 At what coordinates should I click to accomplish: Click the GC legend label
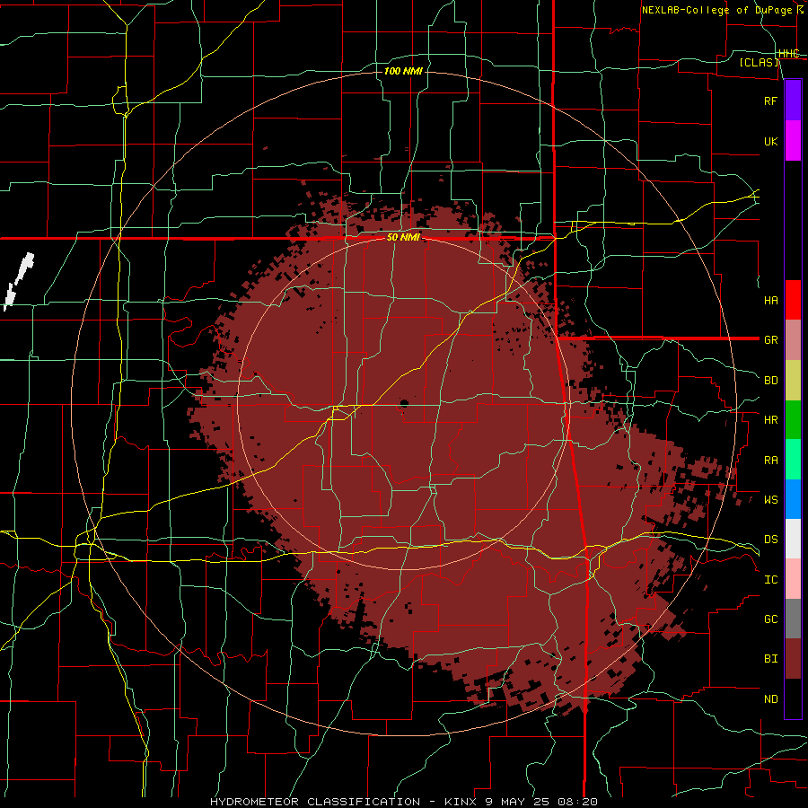[770, 619]
